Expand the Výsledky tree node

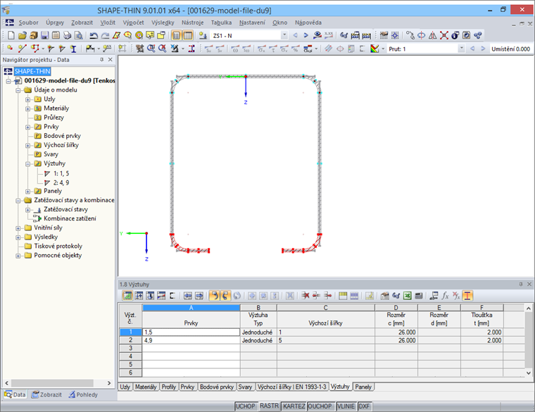(x=18, y=237)
